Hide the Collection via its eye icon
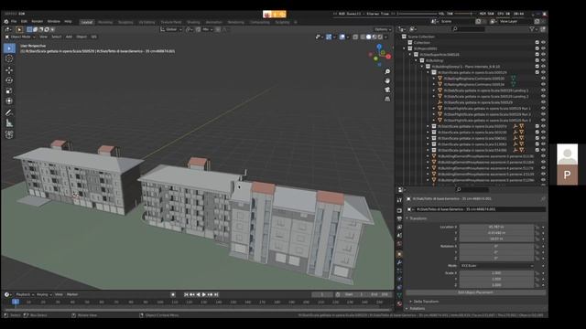Image resolution: width=586 pixels, height=329 pixels. 543,43
